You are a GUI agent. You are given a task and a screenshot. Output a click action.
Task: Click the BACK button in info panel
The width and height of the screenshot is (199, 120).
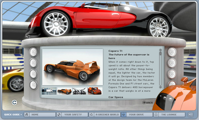pos(148,102)
